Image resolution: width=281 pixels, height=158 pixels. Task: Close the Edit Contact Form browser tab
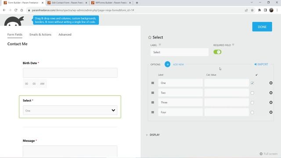tap(86, 3)
